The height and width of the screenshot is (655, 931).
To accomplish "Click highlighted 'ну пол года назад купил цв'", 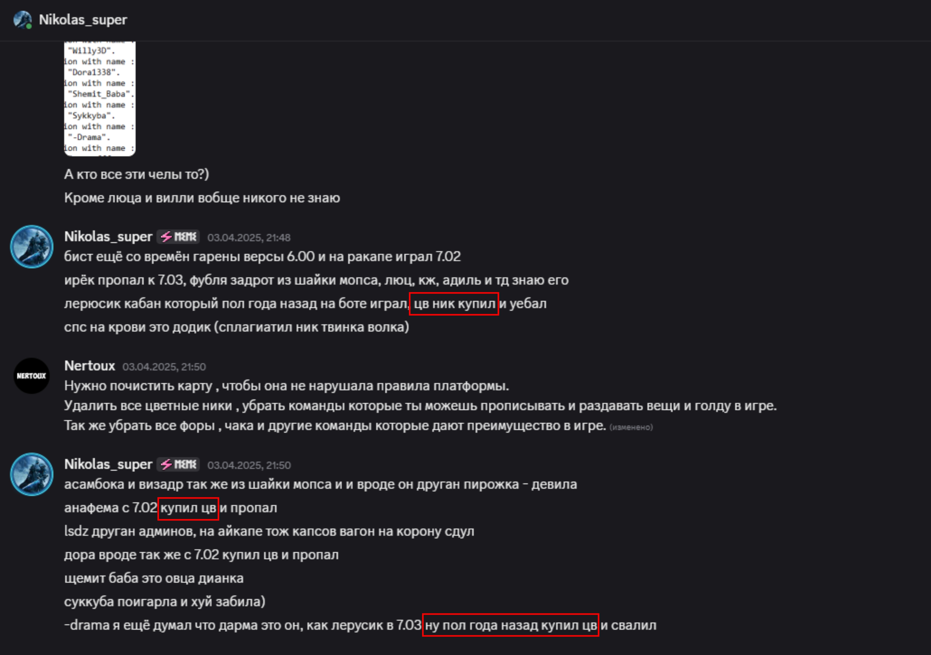I will pos(511,625).
